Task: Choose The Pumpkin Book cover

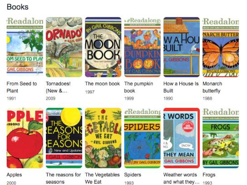Action: coord(143,47)
